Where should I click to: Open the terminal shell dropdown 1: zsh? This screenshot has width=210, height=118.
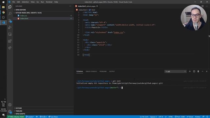(175, 71)
